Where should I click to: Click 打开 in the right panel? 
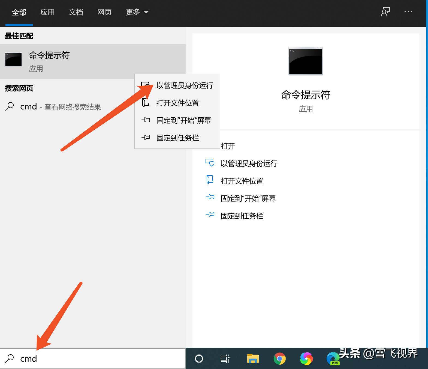[x=228, y=146]
